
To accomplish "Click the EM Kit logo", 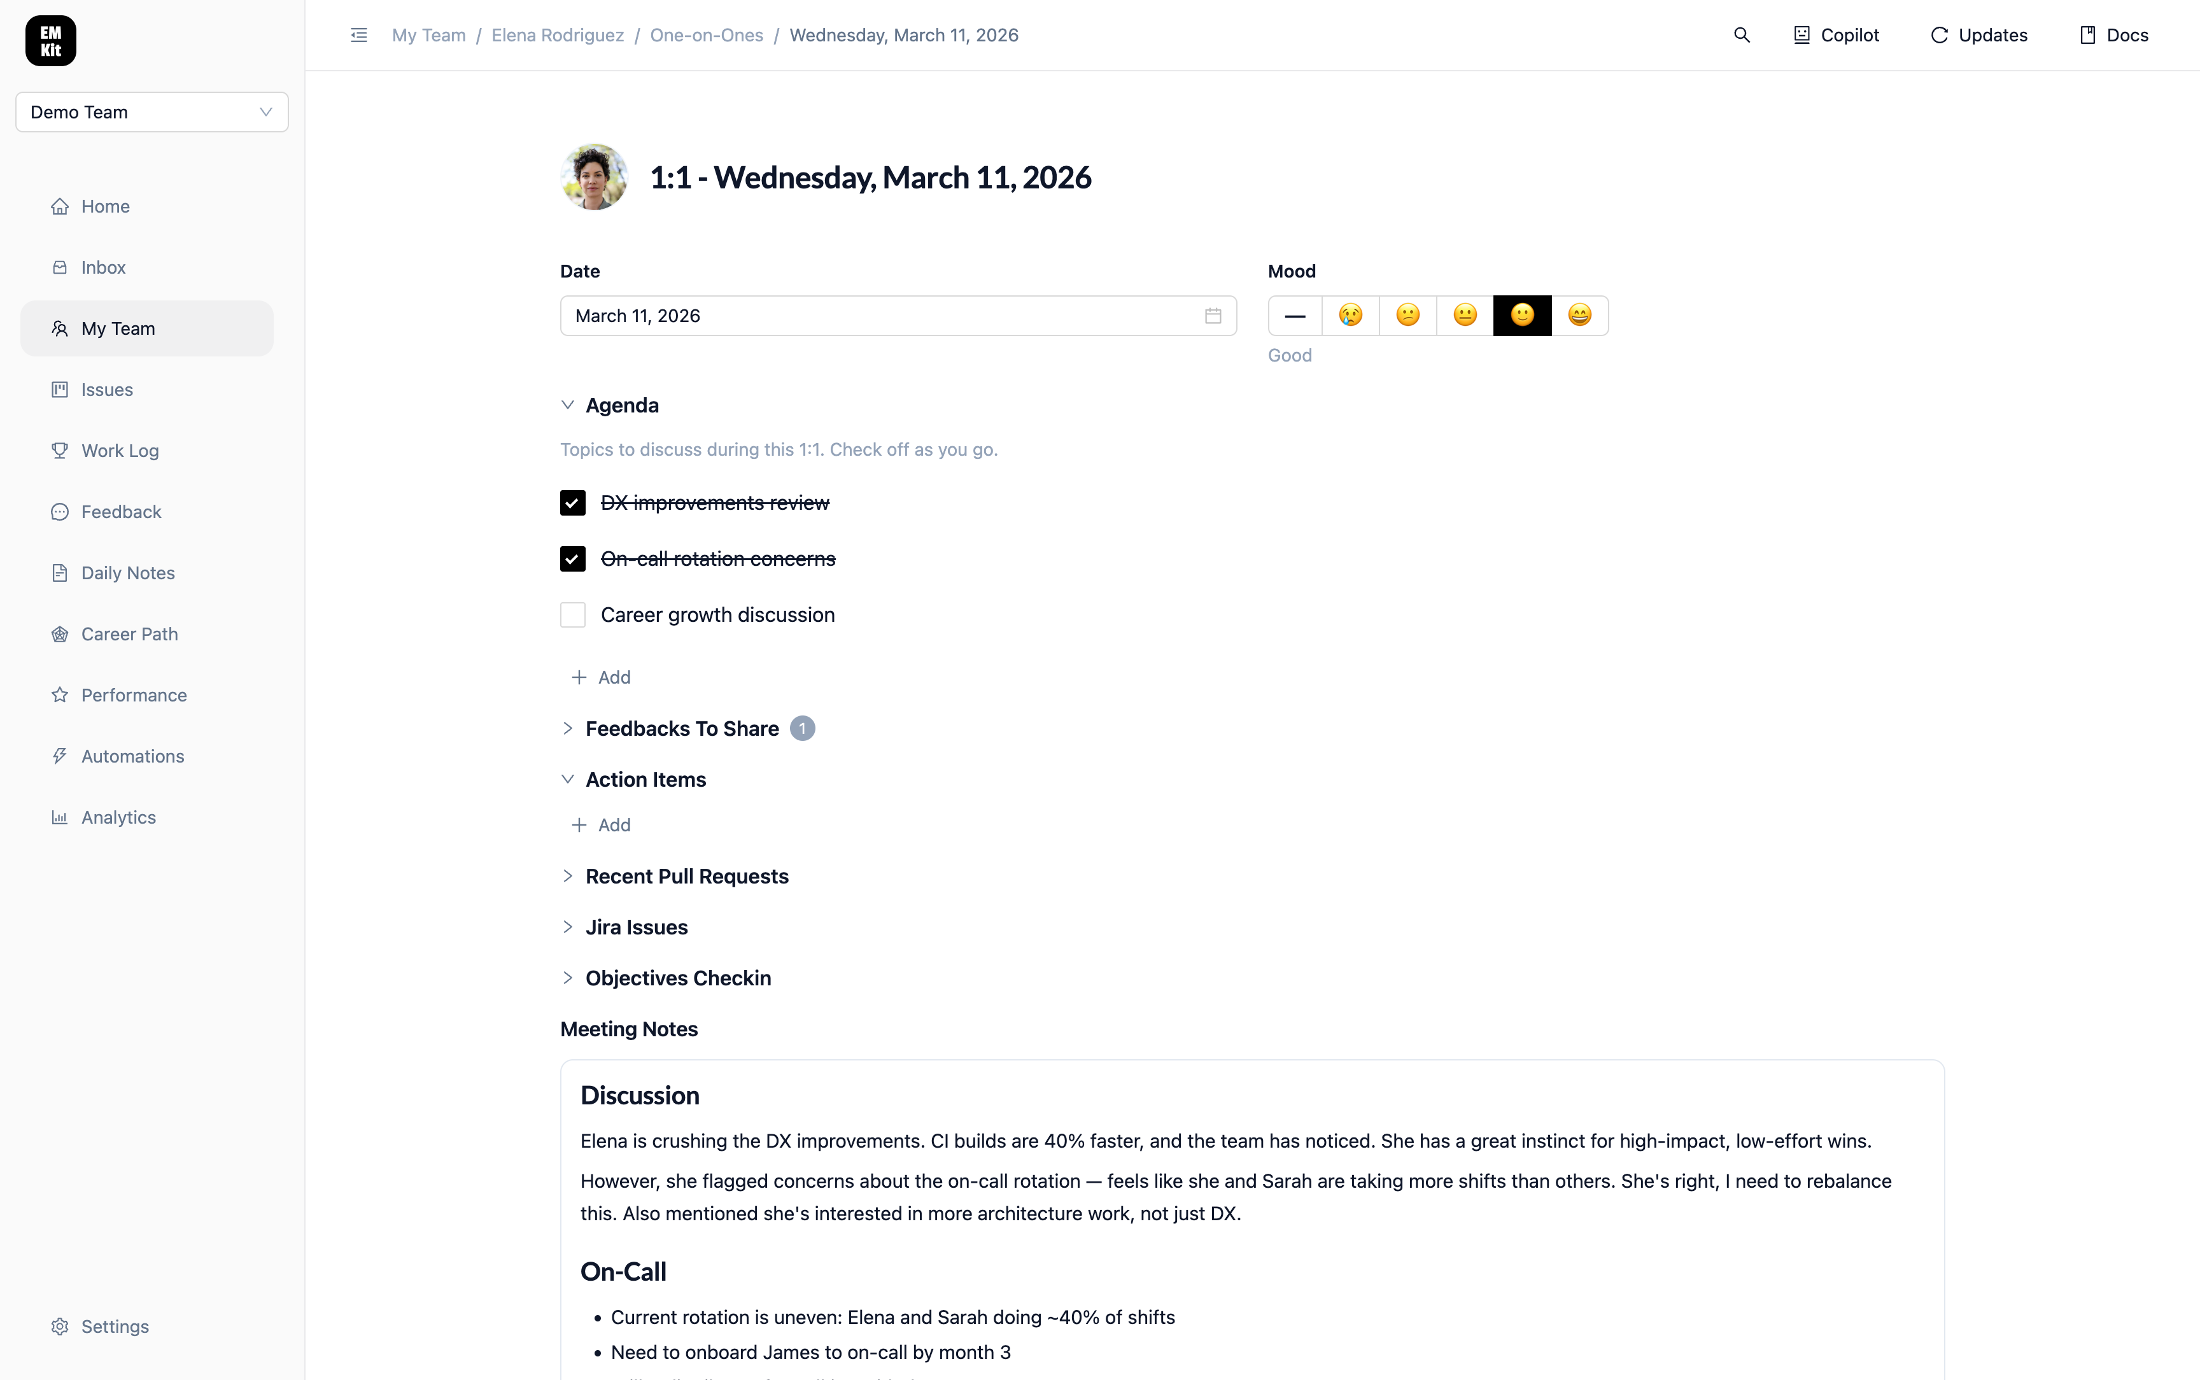I will pyautogui.click(x=50, y=41).
